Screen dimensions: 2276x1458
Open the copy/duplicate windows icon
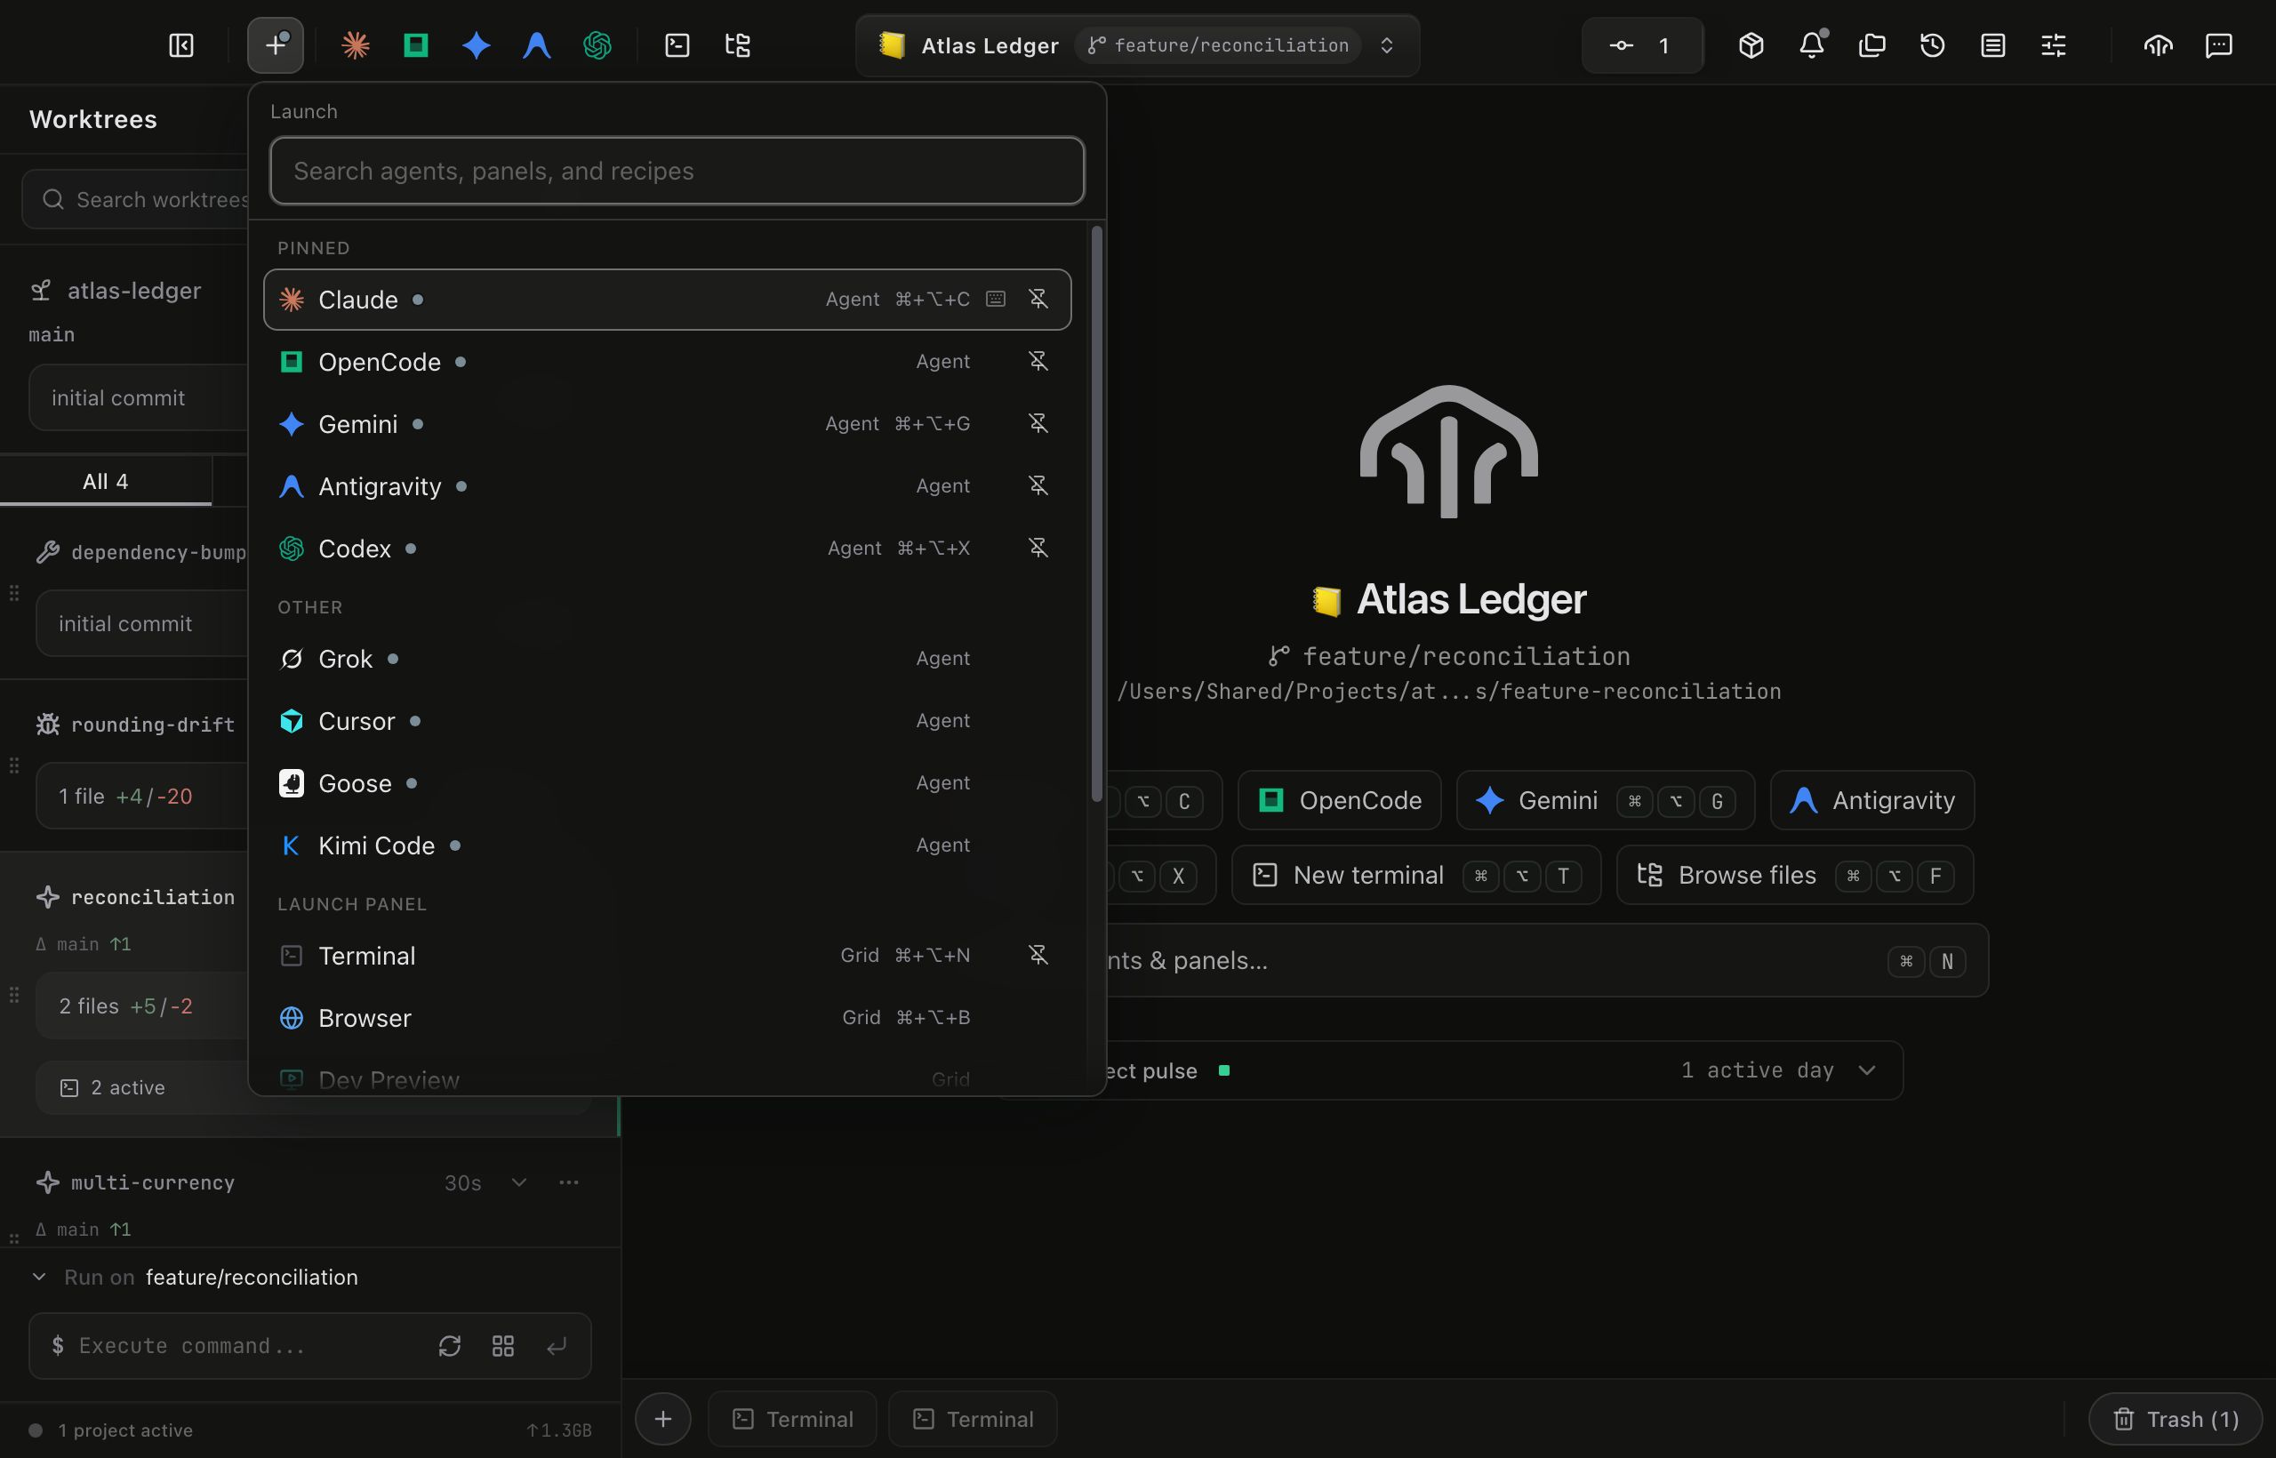click(1872, 45)
